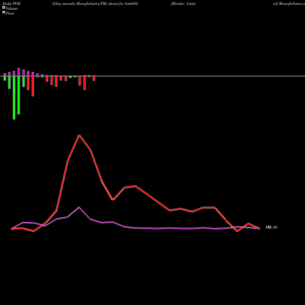Click the price value label at line end
Image resolution: width=305 pixels, height=305 pixels.
[271, 228]
